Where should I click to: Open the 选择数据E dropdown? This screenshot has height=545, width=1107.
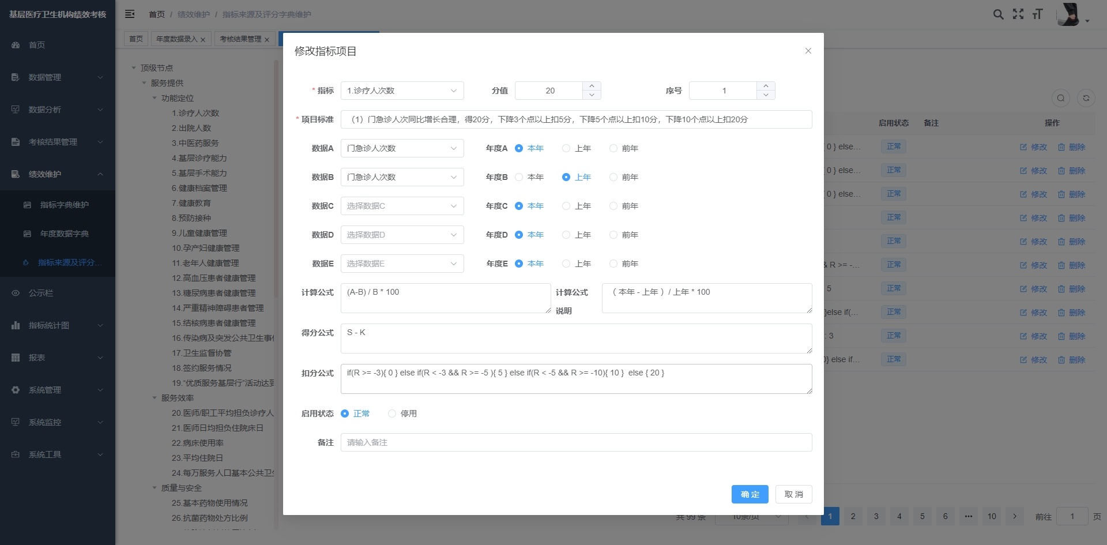tap(402, 264)
